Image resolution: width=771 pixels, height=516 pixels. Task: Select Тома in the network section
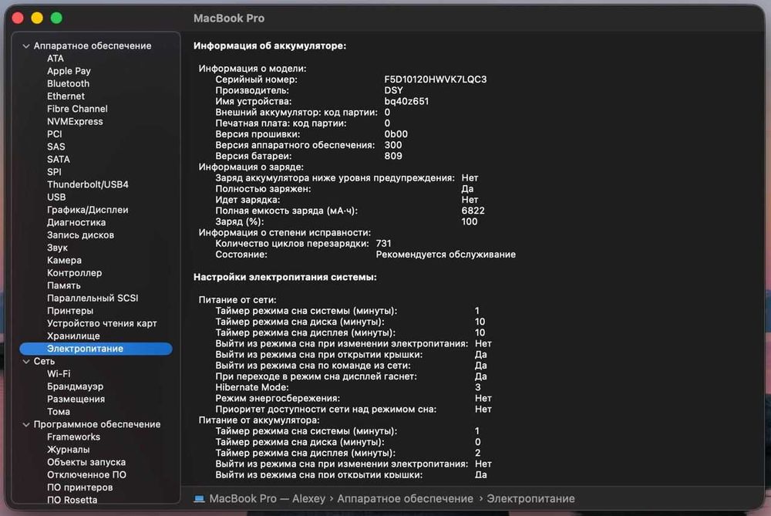tap(59, 412)
